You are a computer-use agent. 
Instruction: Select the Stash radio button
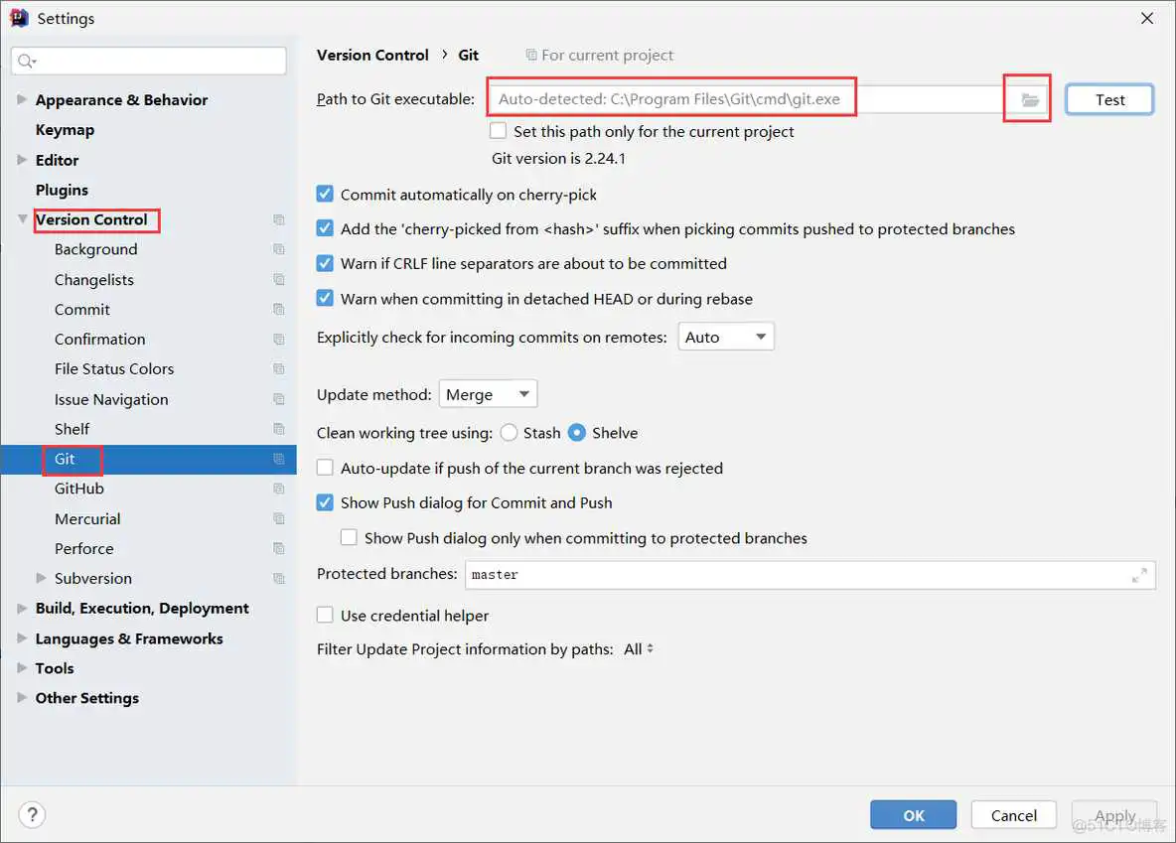pyautogui.click(x=509, y=433)
